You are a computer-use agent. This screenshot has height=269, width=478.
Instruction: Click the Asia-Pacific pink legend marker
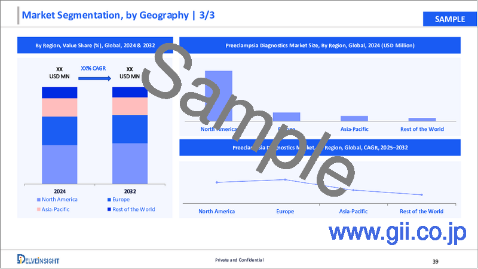(x=39, y=209)
